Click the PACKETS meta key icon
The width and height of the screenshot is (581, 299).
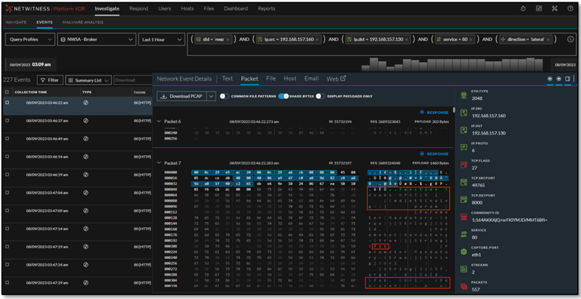tap(464, 286)
